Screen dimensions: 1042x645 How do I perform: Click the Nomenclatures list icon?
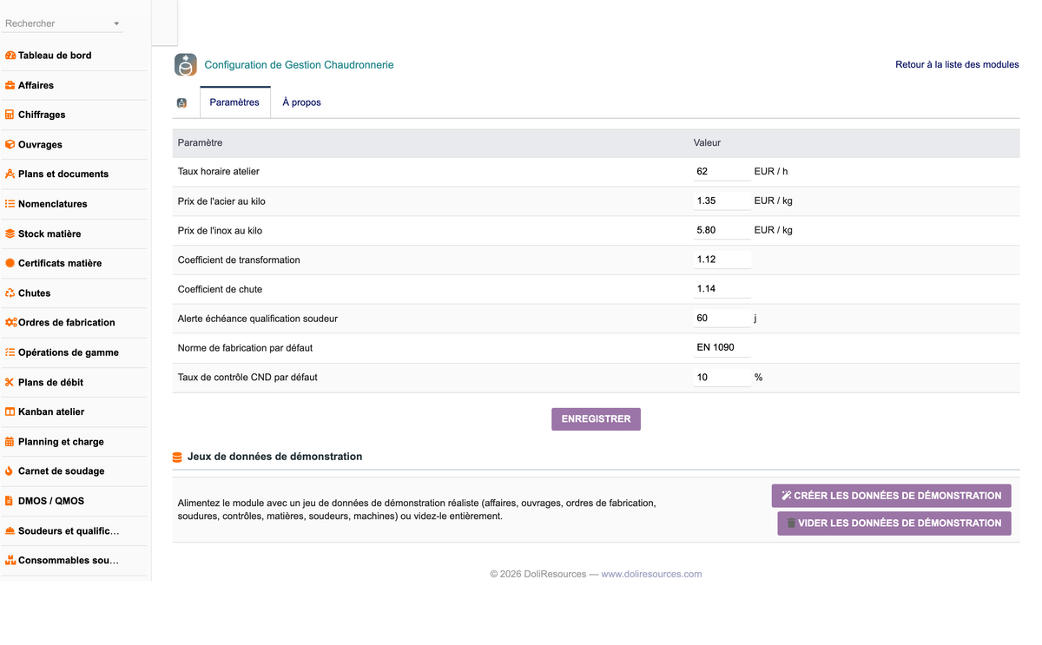[10, 204]
